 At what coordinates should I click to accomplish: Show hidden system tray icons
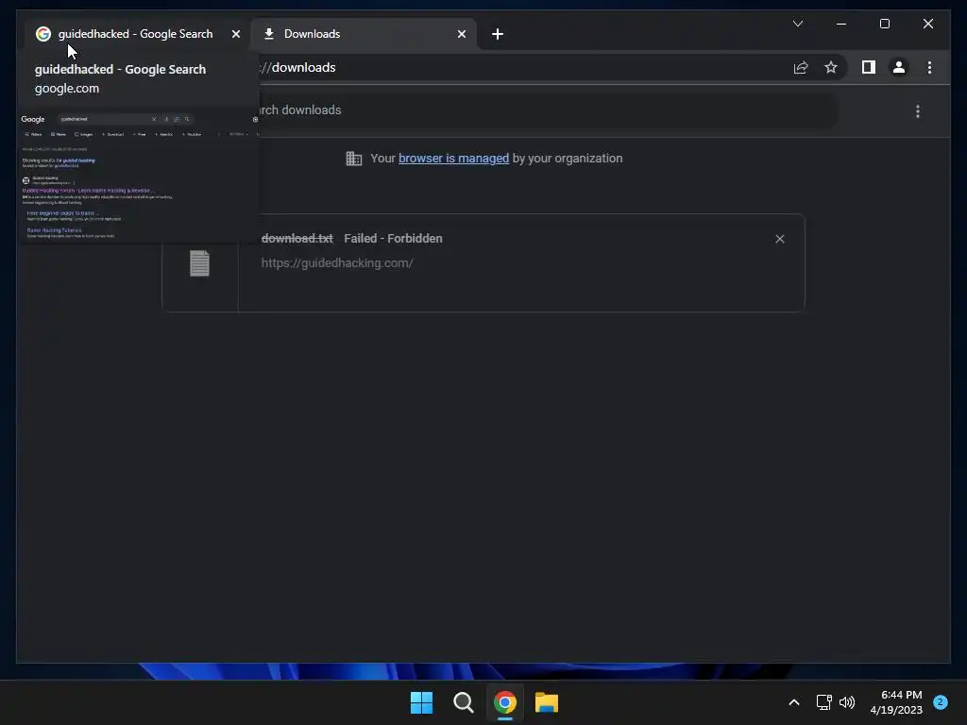(794, 702)
